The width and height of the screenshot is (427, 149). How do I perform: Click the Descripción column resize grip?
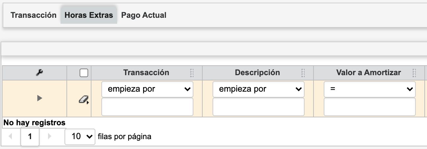(x=303, y=73)
